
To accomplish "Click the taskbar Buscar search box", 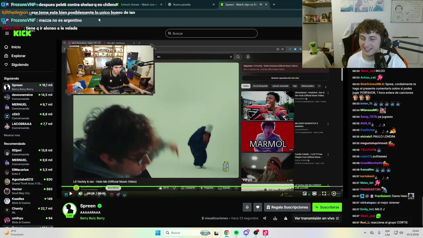I will pyautogui.click(x=187, y=233).
